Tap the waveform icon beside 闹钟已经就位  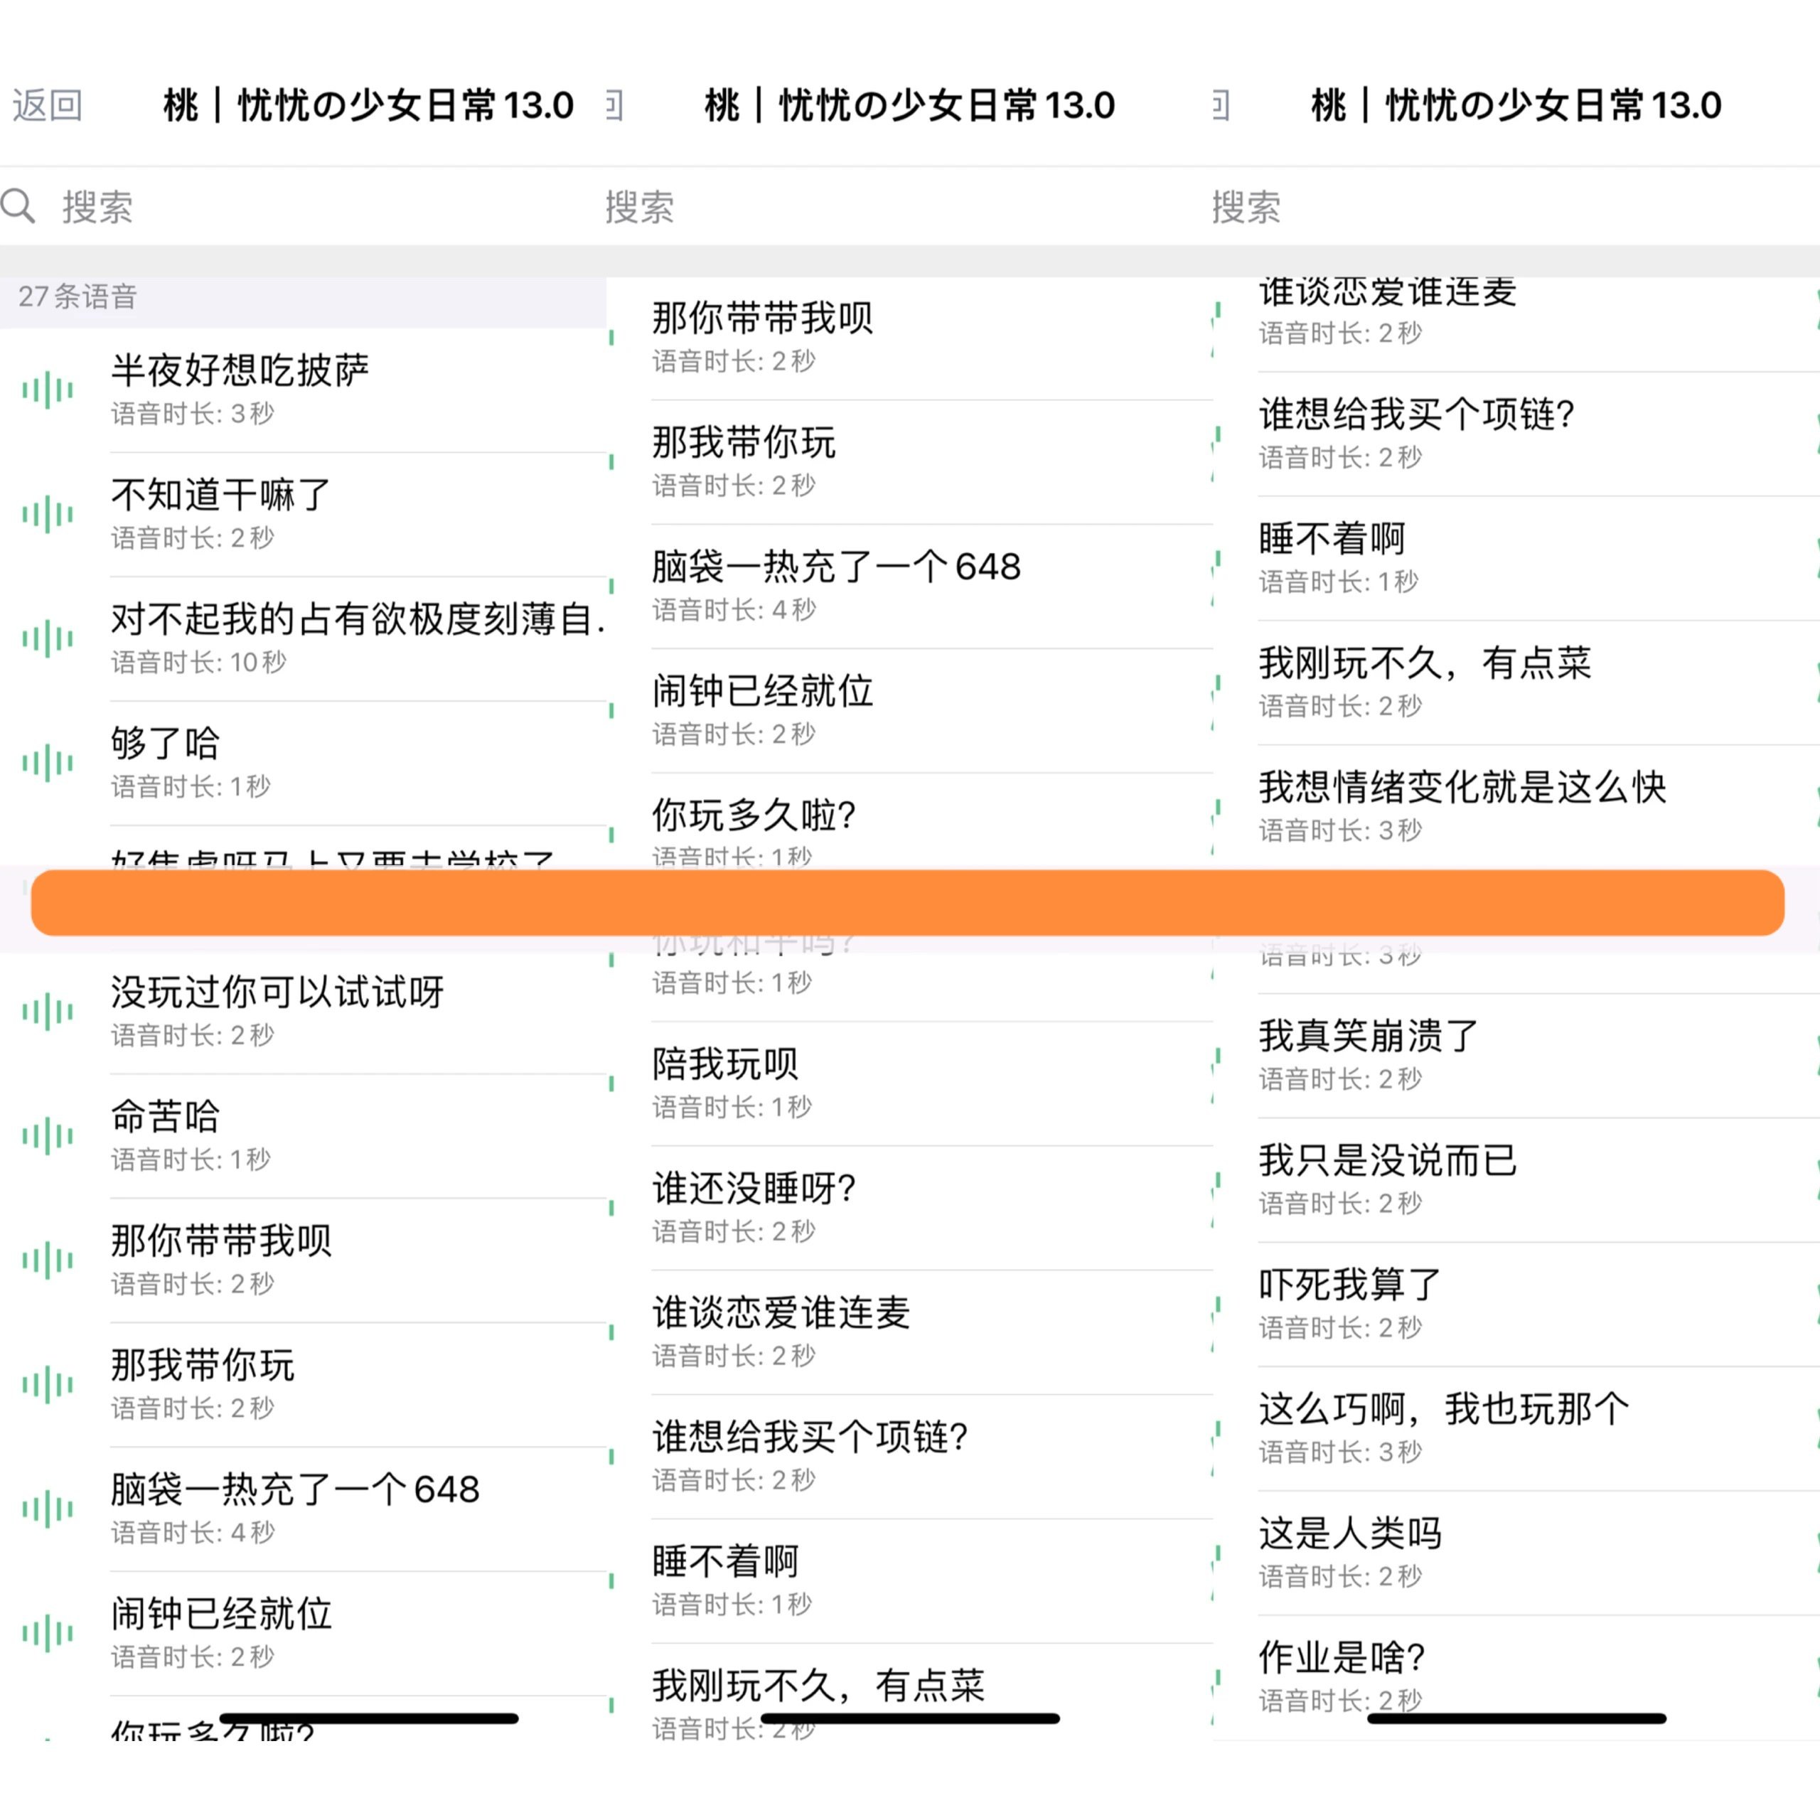pyautogui.click(x=47, y=1634)
